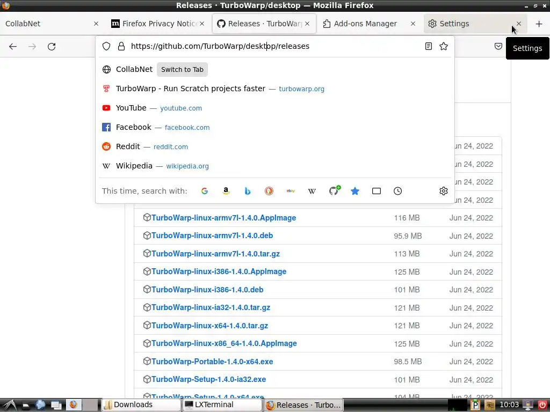Search this time with Wikipedia
The width and height of the screenshot is (550, 412).
(x=312, y=191)
